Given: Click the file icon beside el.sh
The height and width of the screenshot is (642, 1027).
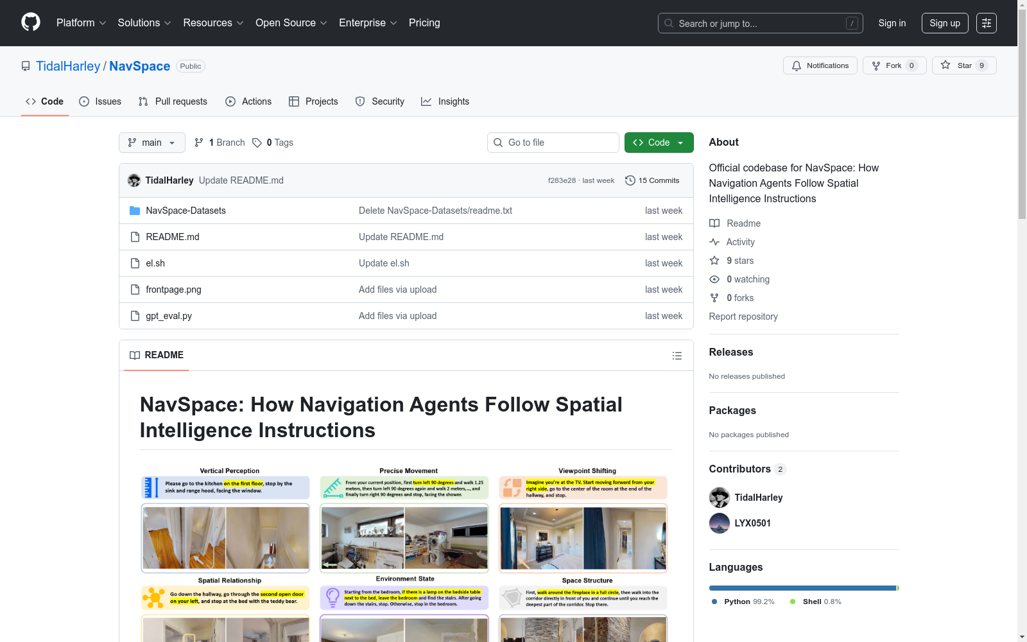Looking at the screenshot, I should click(x=135, y=263).
